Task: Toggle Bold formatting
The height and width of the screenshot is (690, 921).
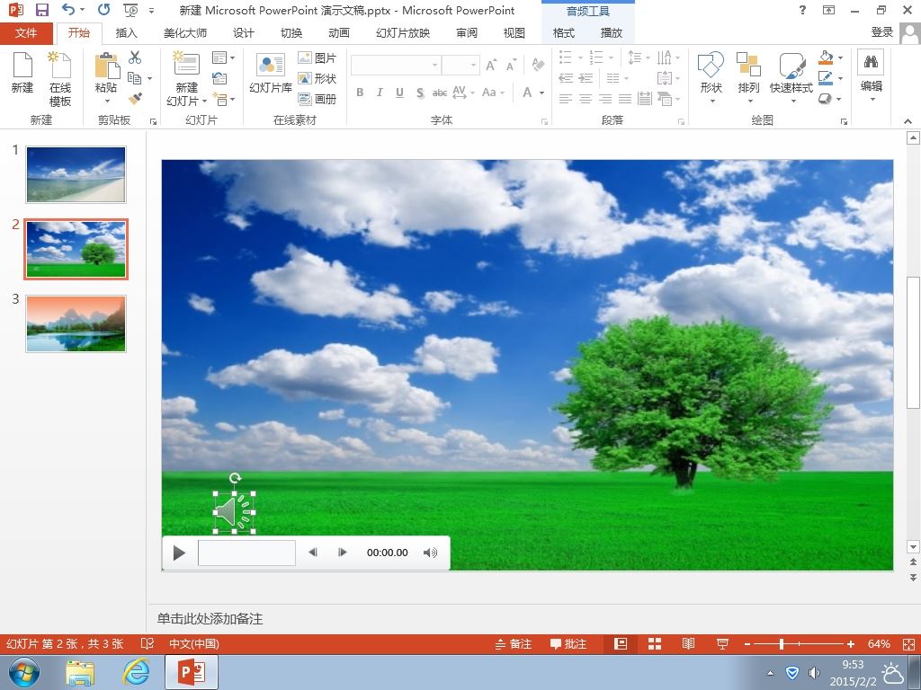Action: click(360, 93)
